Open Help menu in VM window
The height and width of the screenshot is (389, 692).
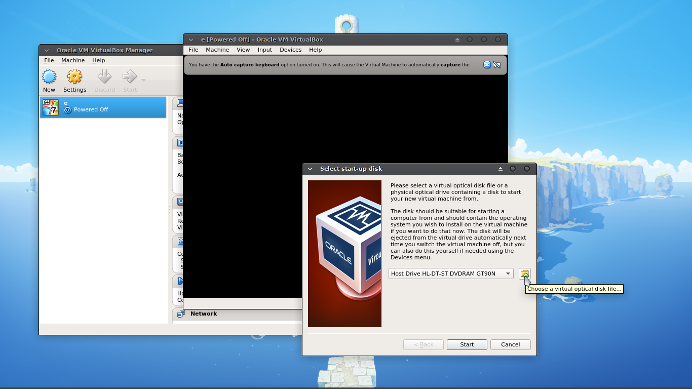[315, 50]
